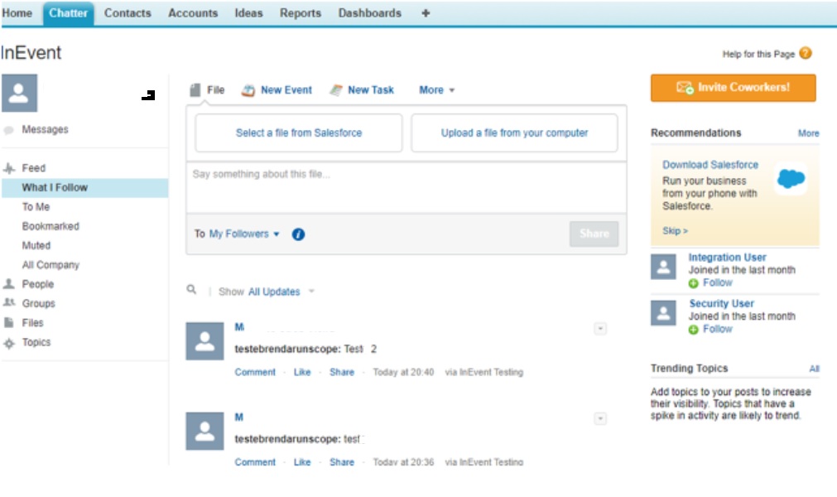The height and width of the screenshot is (497, 837).
Task: Select To Me feed filter
Action: 36,207
